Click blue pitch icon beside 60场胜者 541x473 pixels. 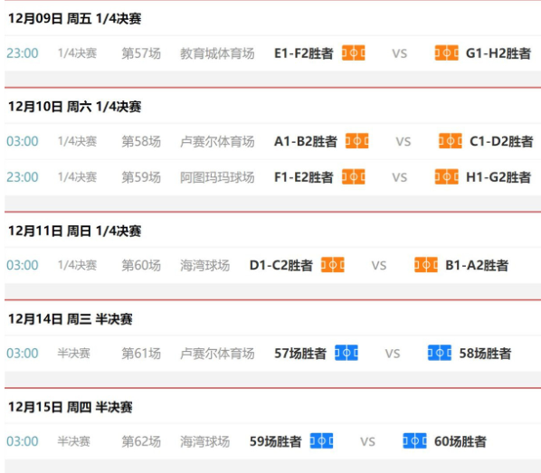coord(414,441)
